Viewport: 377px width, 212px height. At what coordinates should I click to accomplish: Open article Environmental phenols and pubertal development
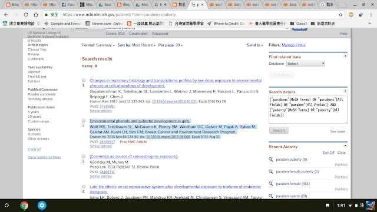[140, 121]
